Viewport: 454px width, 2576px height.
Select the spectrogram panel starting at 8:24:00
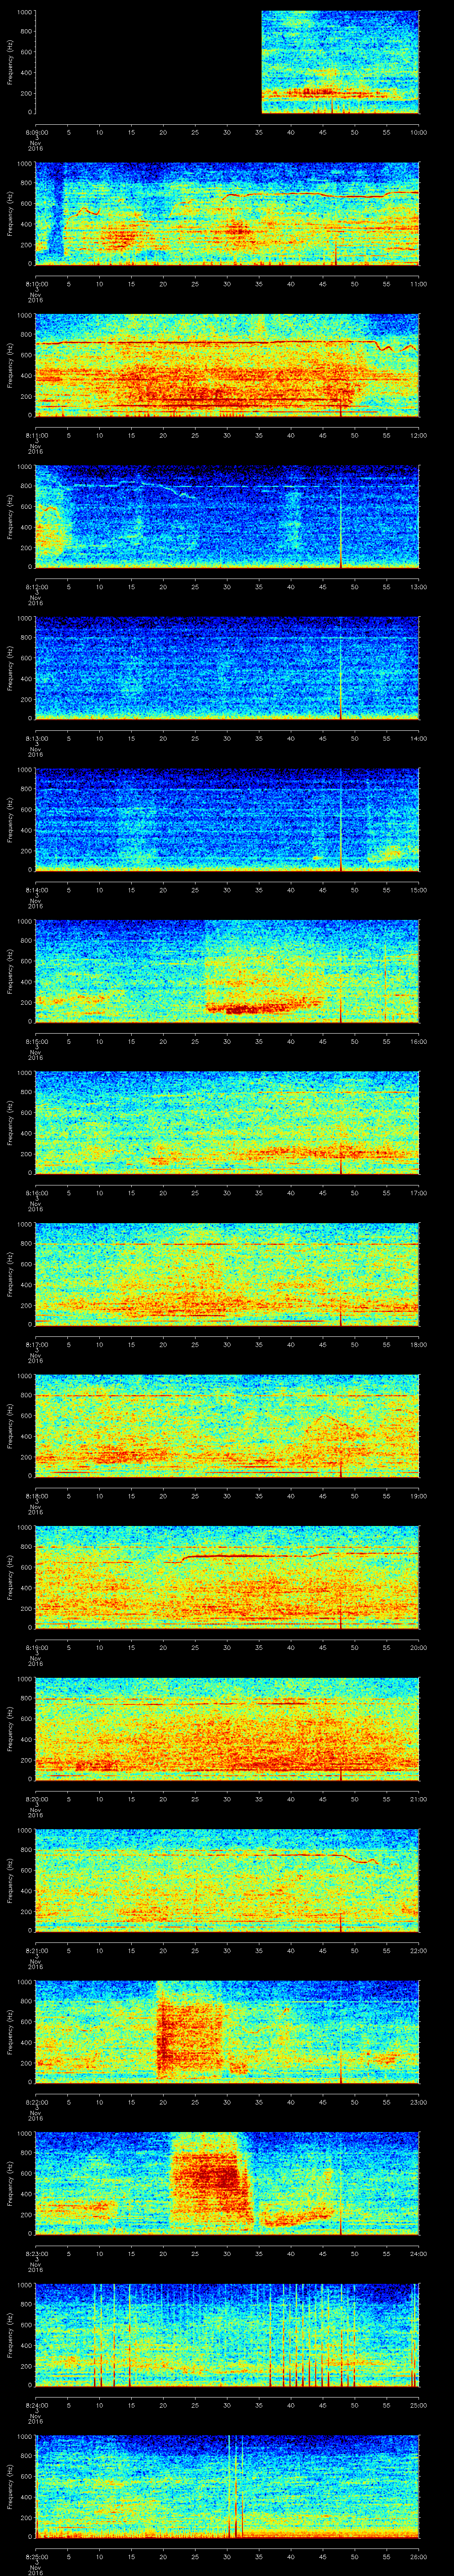click(227, 2335)
